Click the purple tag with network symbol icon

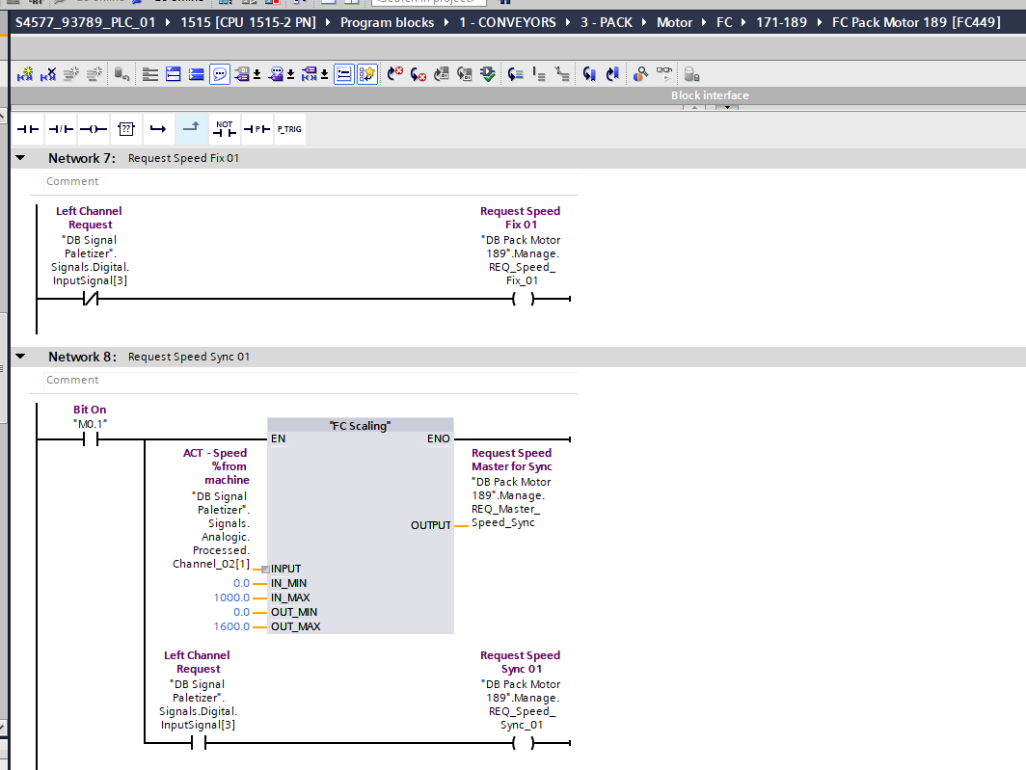point(310,74)
